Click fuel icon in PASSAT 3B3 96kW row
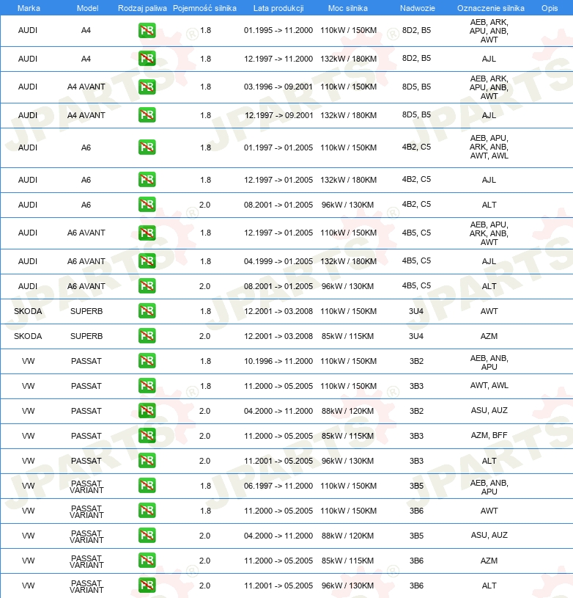 tap(147, 461)
